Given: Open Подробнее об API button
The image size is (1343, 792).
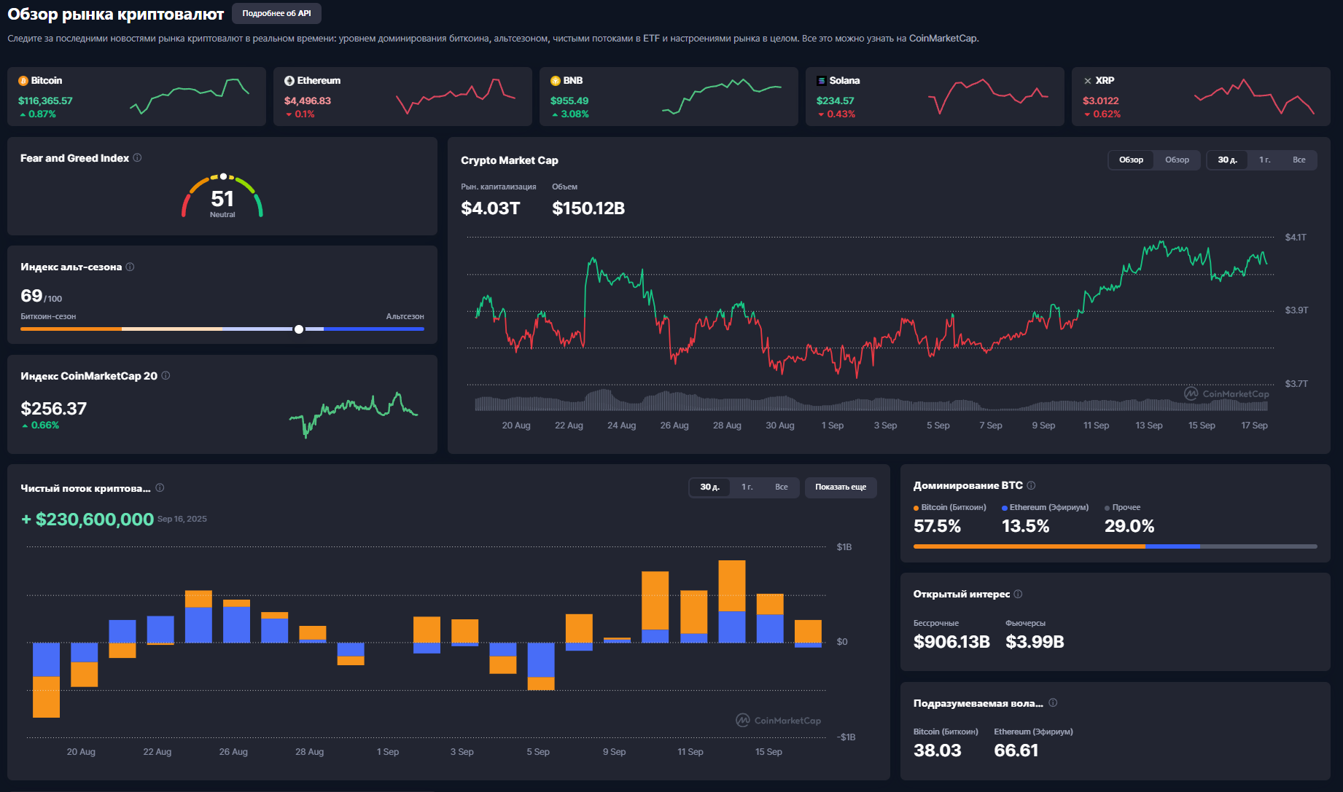Looking at the screenshot, I should pos(276,13).
